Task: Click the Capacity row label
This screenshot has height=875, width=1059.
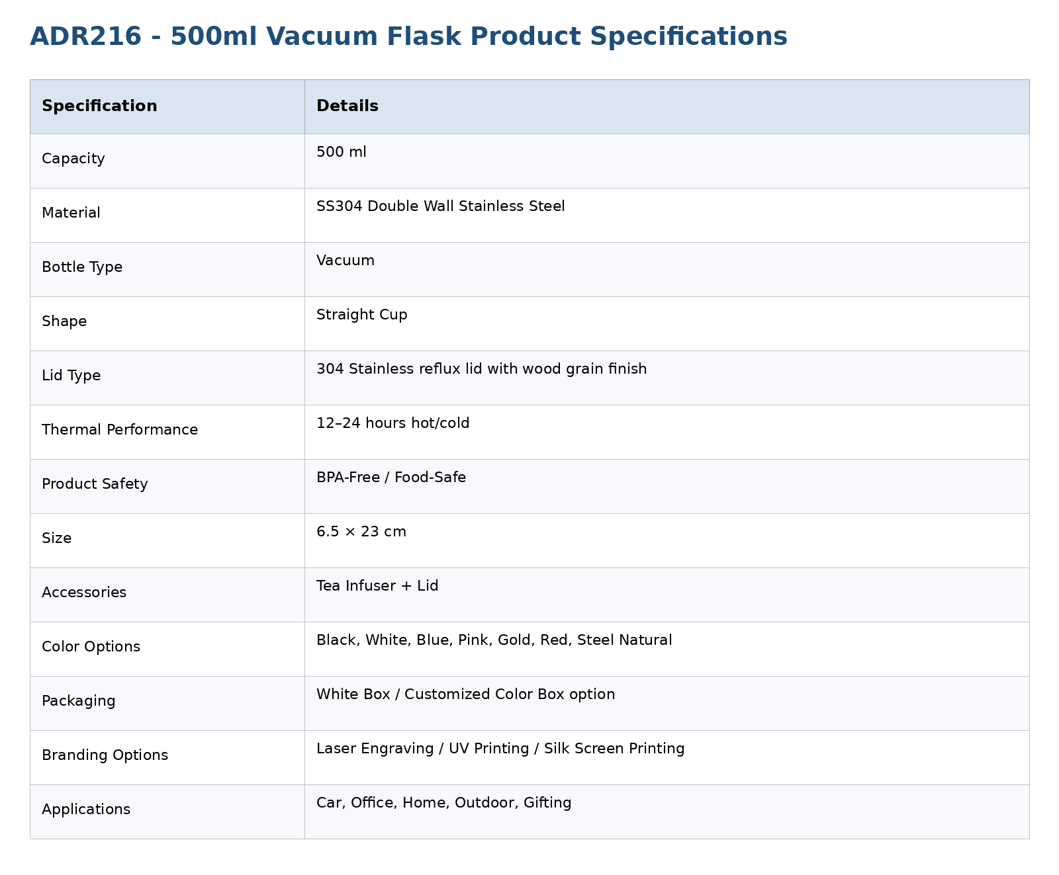Action: coord(73,159)
